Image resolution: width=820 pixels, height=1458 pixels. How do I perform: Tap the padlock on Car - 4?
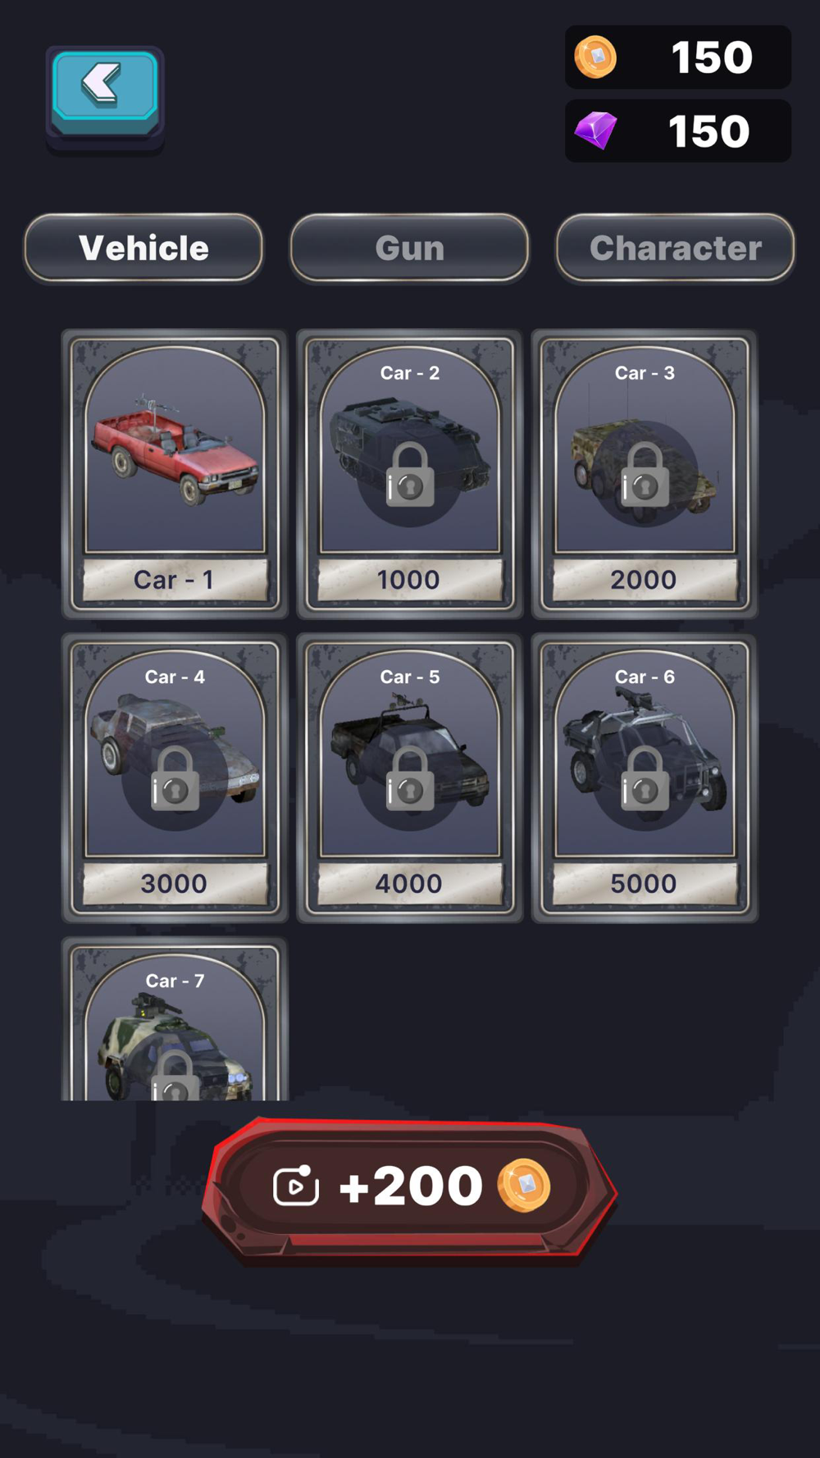(x=175, y=779)
